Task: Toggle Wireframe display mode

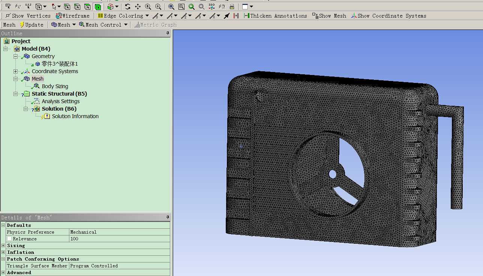Action: click(x=73, y=16)
